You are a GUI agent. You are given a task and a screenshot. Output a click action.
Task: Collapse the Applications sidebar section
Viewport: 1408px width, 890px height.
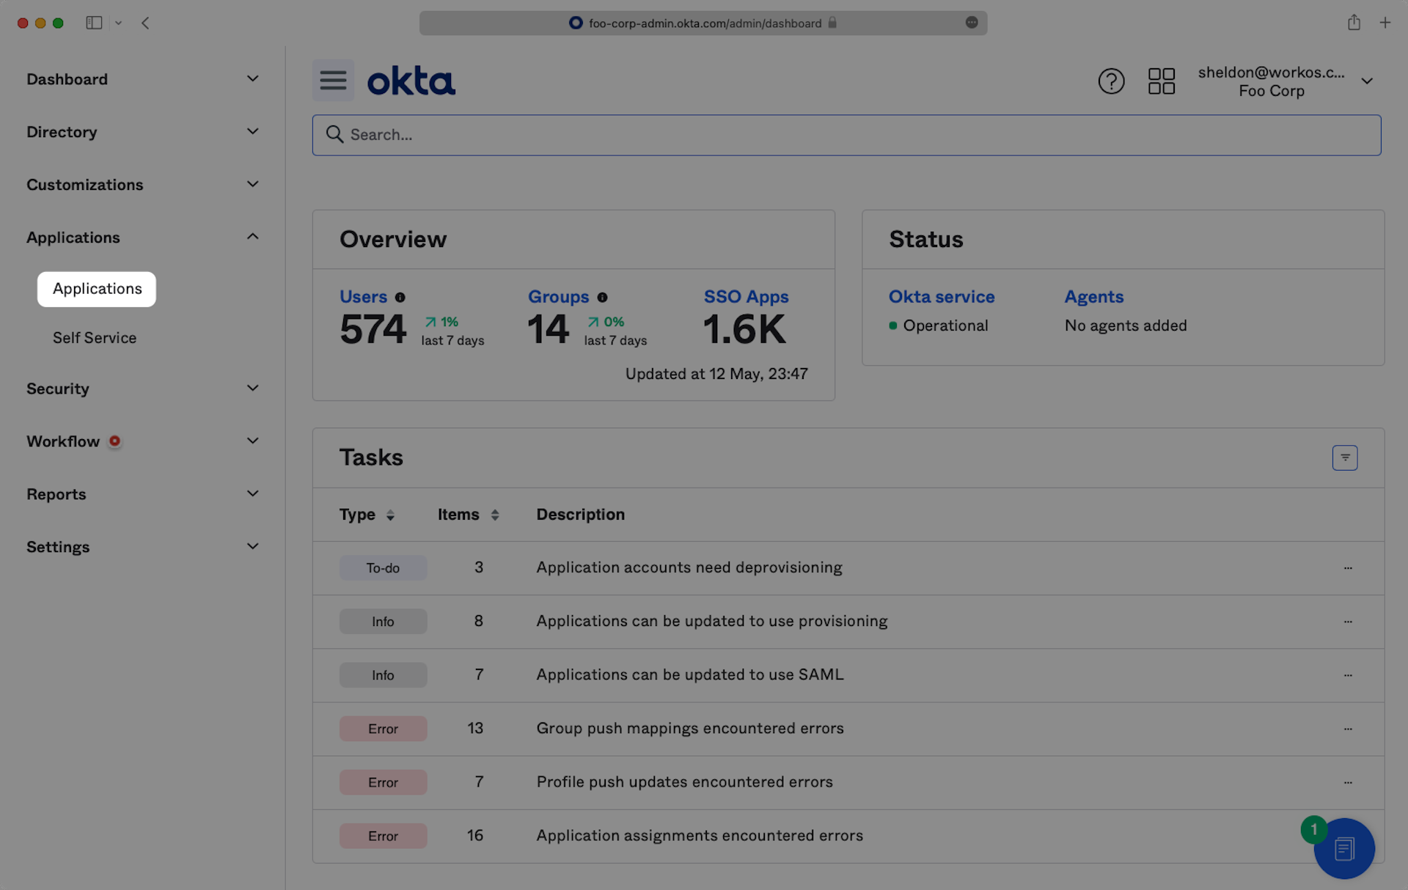(252, 237)
